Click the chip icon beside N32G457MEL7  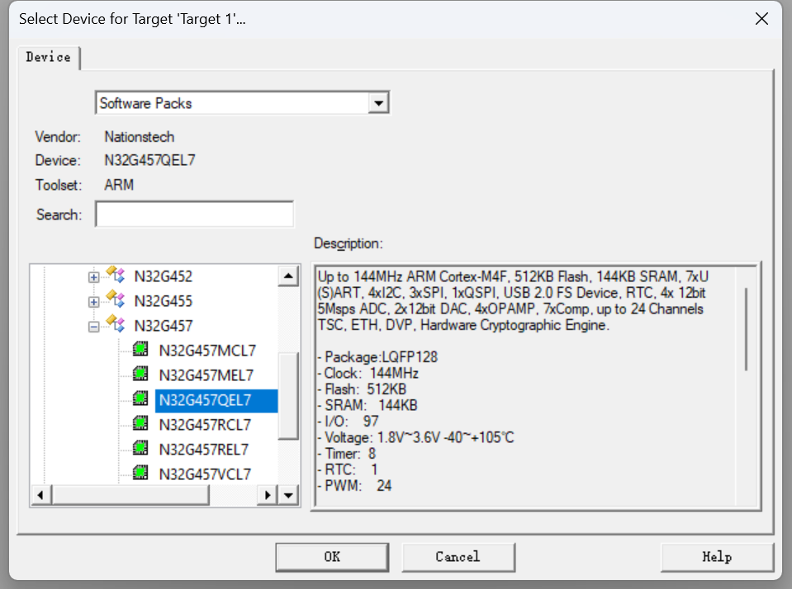pyautogui.click(x=140, y=374)
